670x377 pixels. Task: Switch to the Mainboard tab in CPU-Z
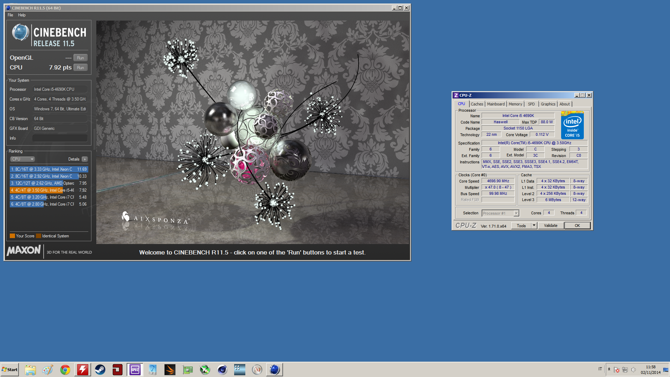pyautogui.click(x=496, y=104)
